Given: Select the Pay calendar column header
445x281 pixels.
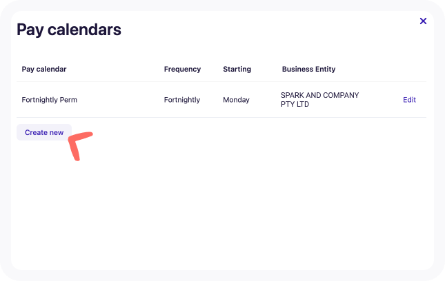Looking at the screenshot, I should (x=44, y=69).
